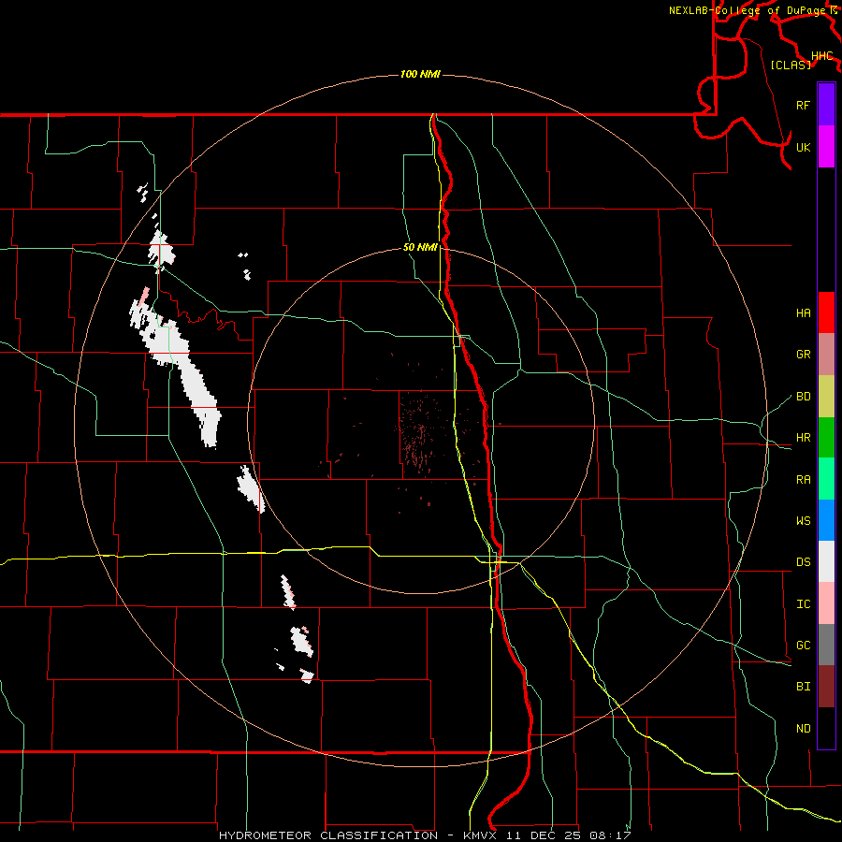Image resolution: width=842 pixels, height=842 pixels.
Task: Click the NEXLAB-College of DuPage credit text
Action: point(748,10)
